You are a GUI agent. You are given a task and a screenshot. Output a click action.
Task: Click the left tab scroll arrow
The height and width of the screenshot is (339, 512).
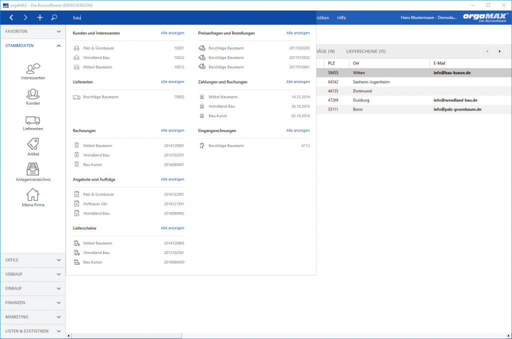click(x=487, y=51)
